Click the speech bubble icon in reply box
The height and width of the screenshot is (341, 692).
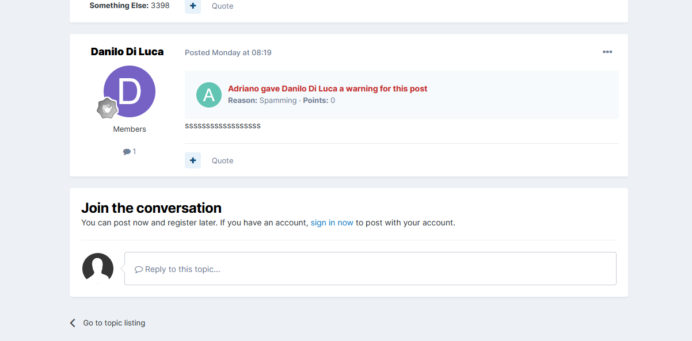[139, 269]
